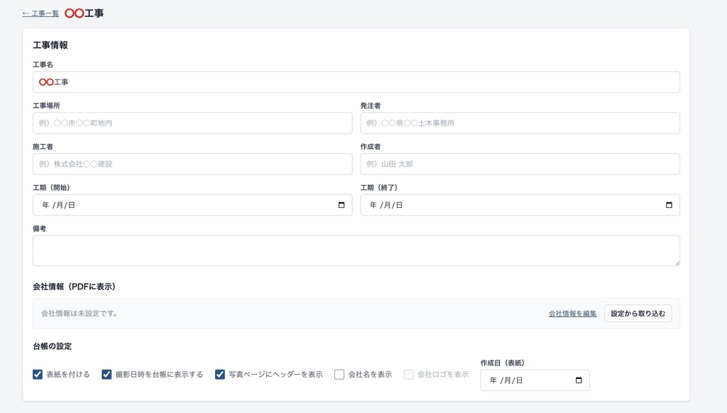This screenshot has height=413, width=727.
Task: Open calendar picker for 工期（開始）
Action: 341,205
